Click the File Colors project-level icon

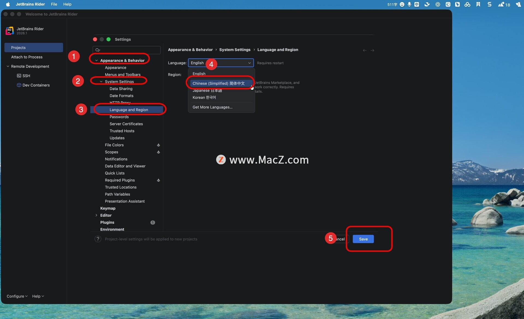point(158,145)
